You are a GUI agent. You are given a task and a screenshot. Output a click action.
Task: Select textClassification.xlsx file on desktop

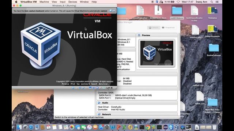coord(194,13)
